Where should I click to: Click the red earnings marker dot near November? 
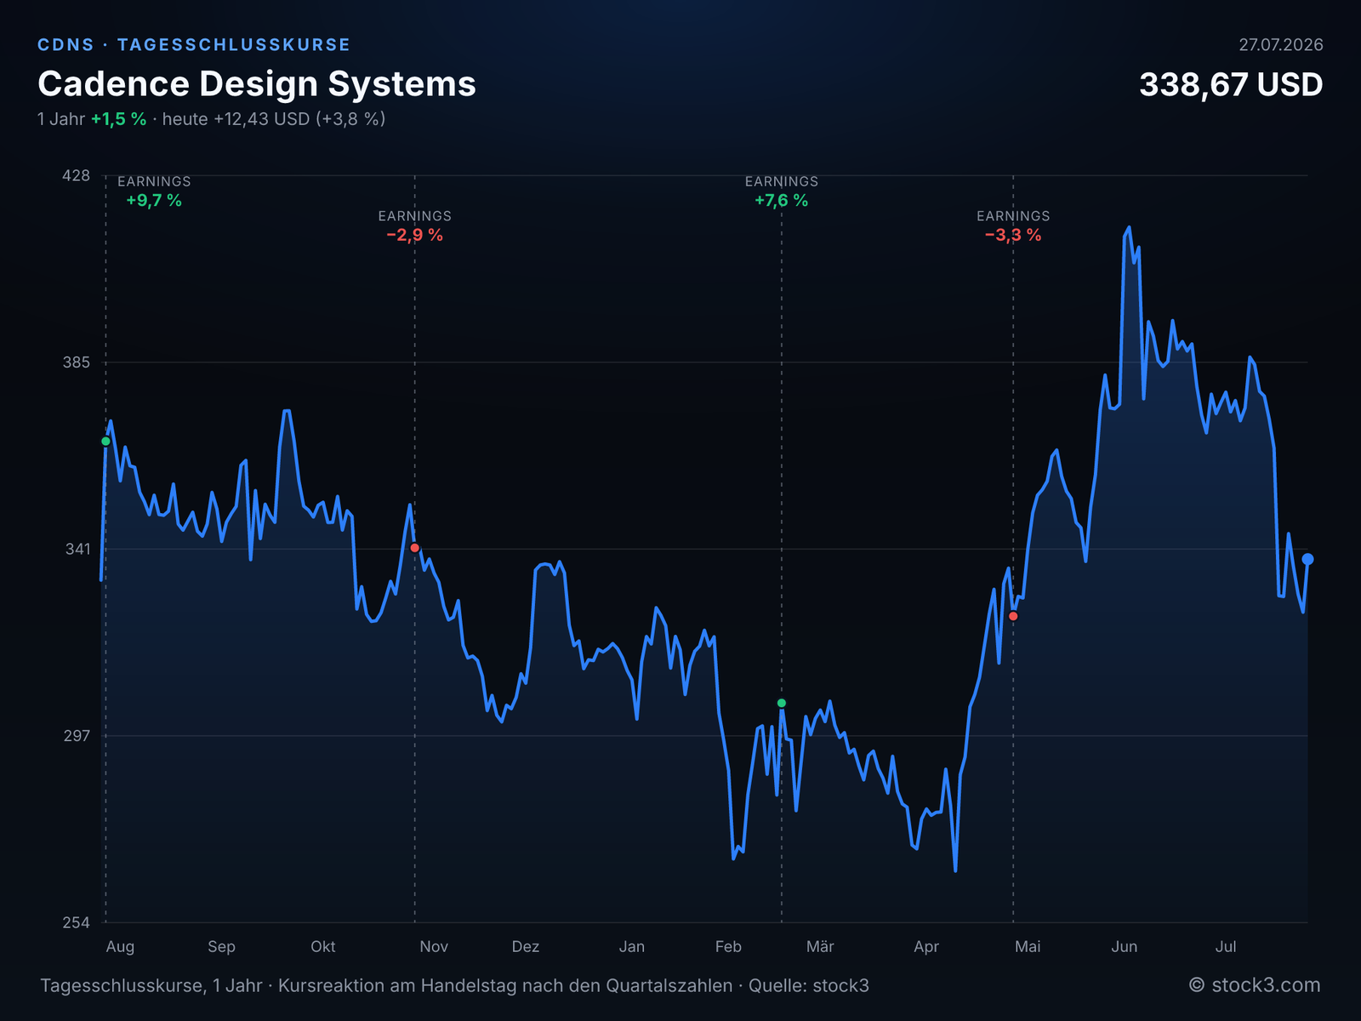[x=414, y=548]
